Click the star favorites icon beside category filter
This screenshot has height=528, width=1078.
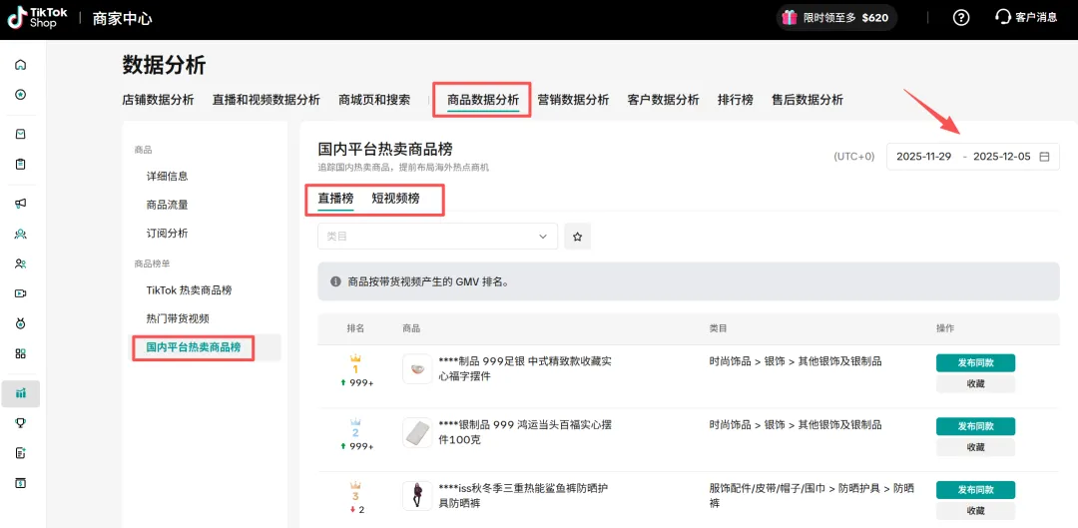[x=577, y=237]
